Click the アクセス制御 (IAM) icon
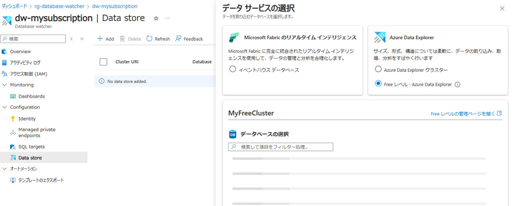 (x=4, y=74)
